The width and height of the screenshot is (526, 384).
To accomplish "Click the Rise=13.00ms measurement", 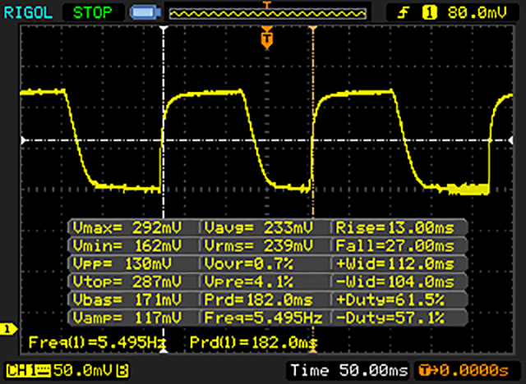I will point(395,228).
